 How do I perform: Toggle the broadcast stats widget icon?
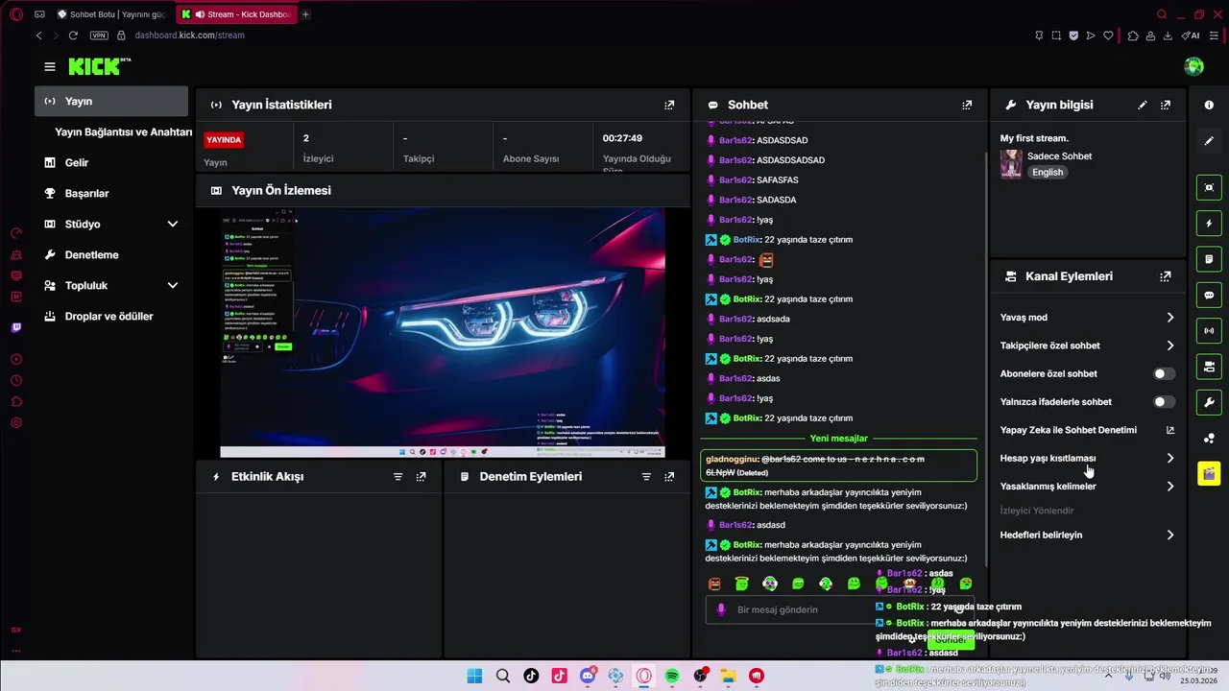(1209, 331)
